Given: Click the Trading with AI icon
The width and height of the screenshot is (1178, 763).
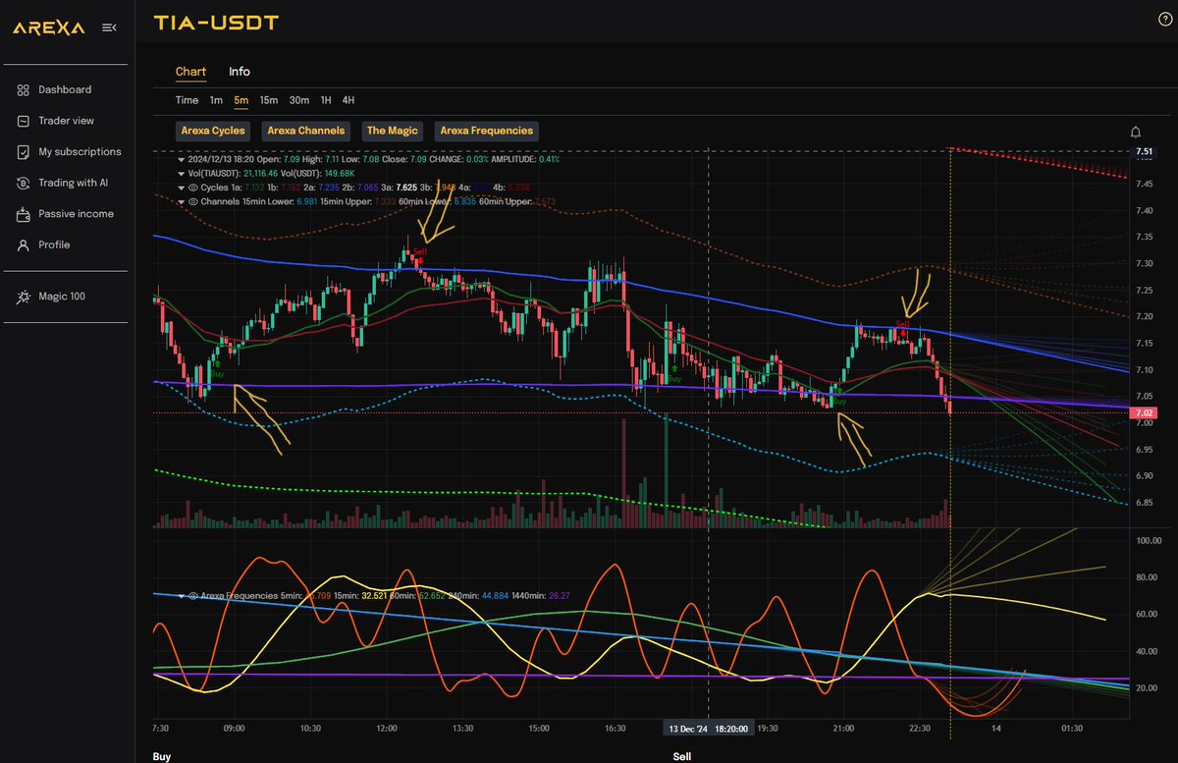Looking at the screenshot, I should click(23, 183).
